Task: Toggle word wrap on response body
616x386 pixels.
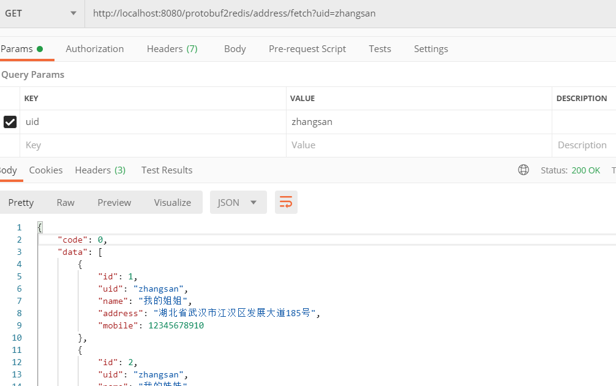Action: tap(286, 202)
